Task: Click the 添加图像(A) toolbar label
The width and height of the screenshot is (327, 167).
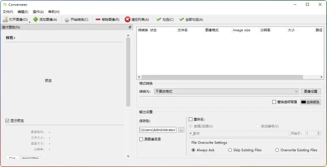Action: tap(48, 19)
